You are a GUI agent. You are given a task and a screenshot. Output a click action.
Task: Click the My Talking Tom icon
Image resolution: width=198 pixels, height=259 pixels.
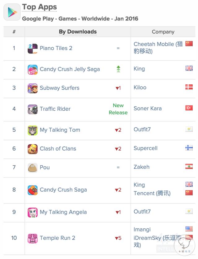[32, 130]
